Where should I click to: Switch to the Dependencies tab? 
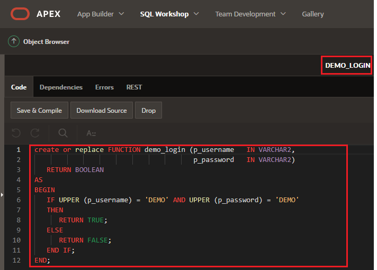(x=61, y=87)
